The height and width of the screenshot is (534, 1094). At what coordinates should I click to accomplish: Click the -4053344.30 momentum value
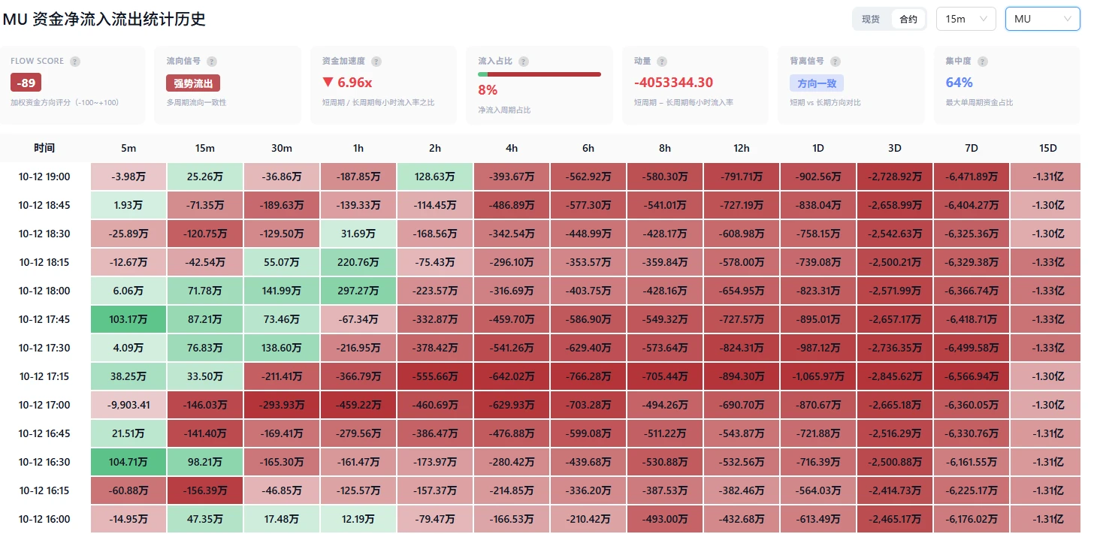coord(674,83)
